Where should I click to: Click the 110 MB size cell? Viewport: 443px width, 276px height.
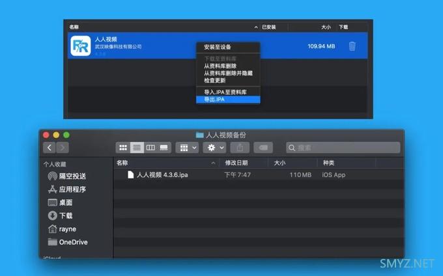tap(300, 175)
